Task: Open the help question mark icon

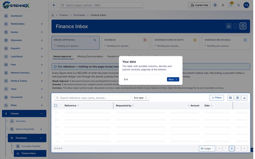Action: 243,26
